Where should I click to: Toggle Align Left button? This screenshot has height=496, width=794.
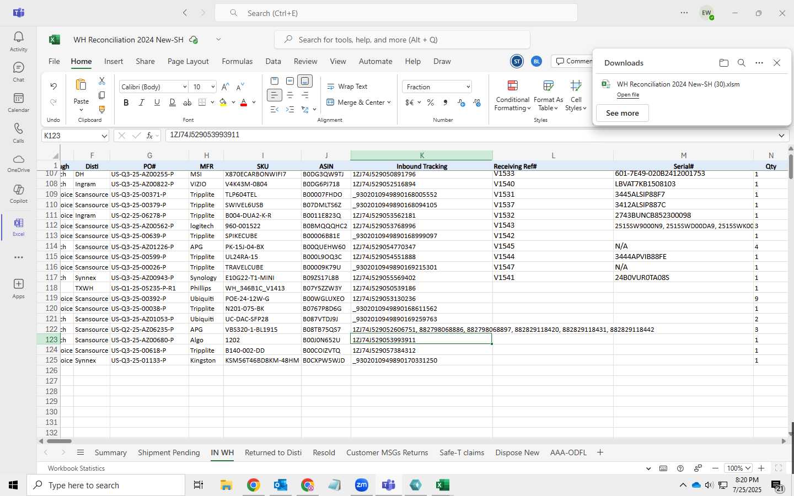(x=275, y=95)
